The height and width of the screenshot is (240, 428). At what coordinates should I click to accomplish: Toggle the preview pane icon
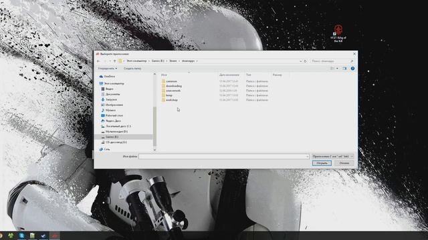344,68
